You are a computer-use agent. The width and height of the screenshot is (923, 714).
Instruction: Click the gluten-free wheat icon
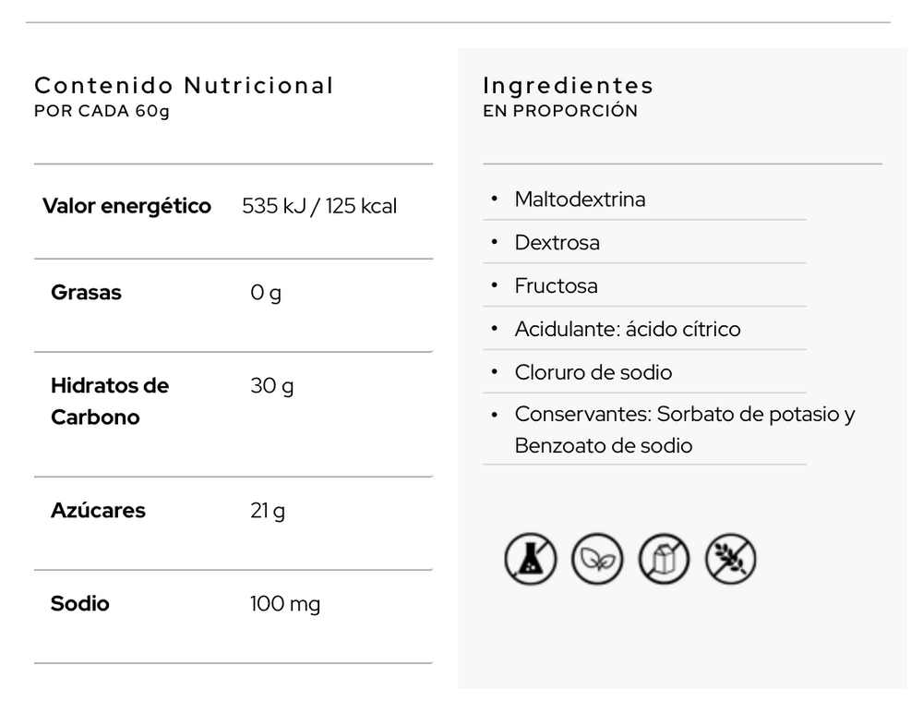(731, 560)
